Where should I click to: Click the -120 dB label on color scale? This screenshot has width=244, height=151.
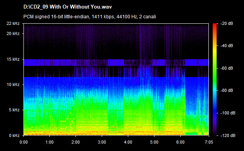[x=228, y=136]
